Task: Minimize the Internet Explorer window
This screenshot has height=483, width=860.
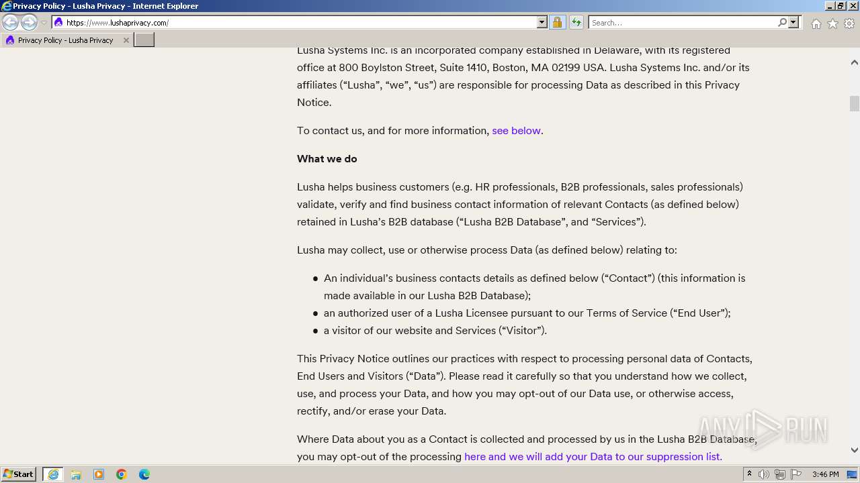Action: pyautogui.click(x=830, y=6)
